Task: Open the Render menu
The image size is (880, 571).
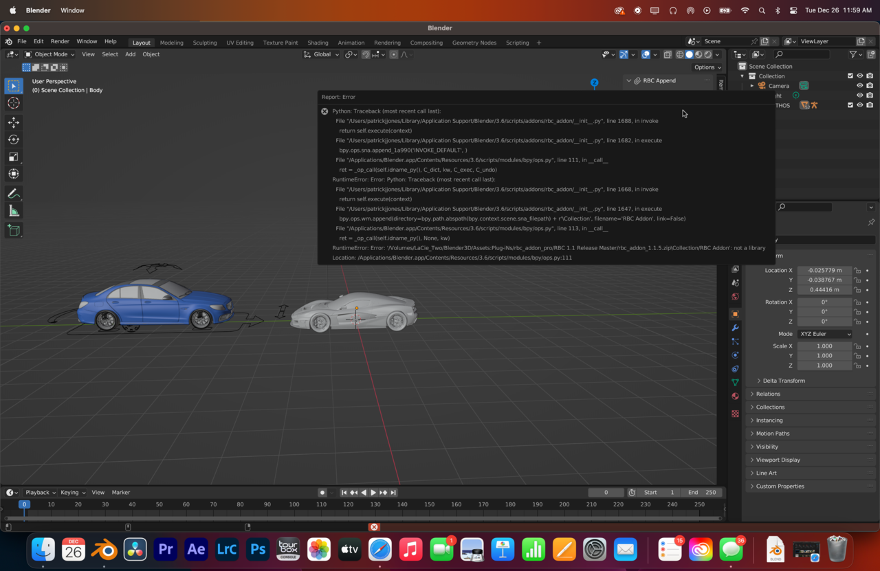Action: pyautogui.click(x=60, y=41)
